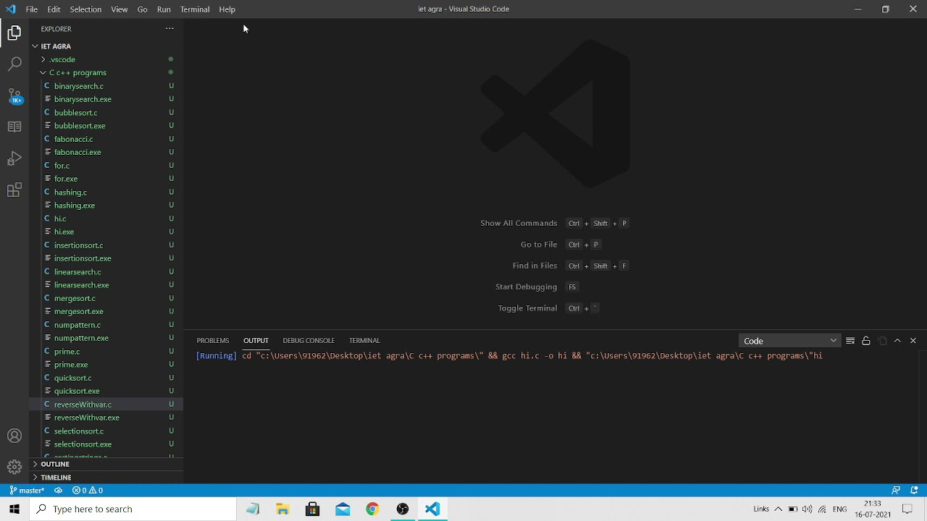This screenshot has height=521, width=927.
Task: Open the File menu
Action: coord(32,9)
